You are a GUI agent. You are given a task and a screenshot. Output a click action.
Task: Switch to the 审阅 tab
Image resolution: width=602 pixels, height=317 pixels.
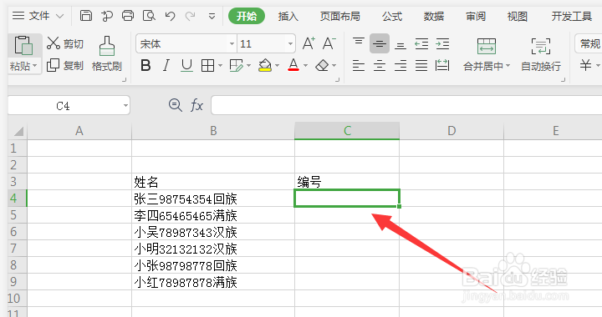pyautogui.click(x=476, y=16)
